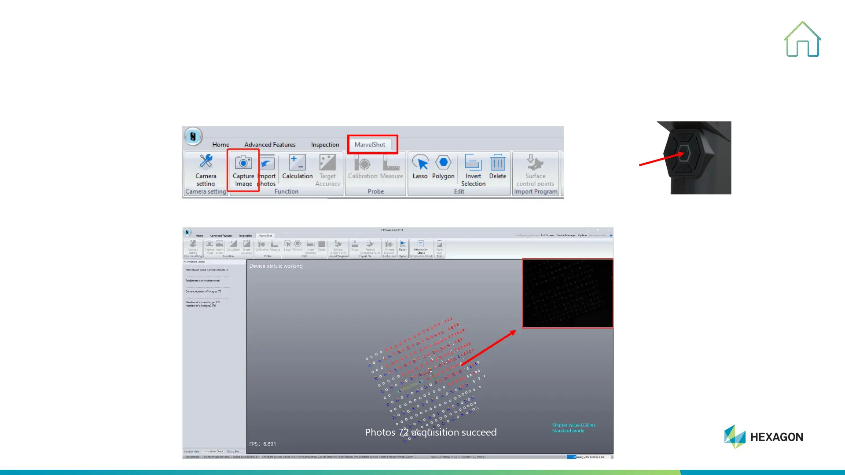
Task: Click Surface control points in enlarged ribbon
Action: pos(535,170)
